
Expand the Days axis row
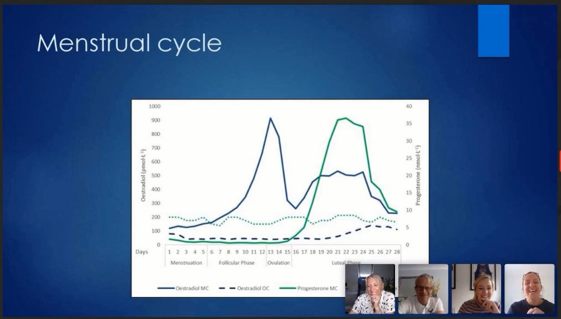point(141,251)
